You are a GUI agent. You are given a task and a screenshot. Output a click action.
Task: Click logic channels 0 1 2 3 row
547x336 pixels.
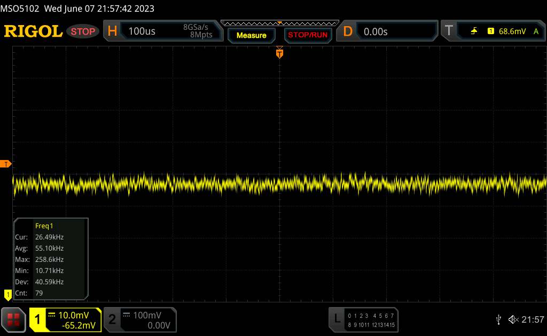pyautogui.click(x=358, y=316)
